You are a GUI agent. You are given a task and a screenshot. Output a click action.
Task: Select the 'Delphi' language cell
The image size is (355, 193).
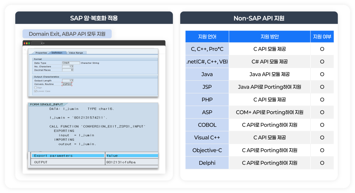click(x=207, y=163)
